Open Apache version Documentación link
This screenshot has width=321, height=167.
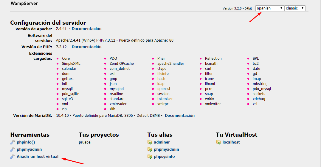tap(86, 29)
